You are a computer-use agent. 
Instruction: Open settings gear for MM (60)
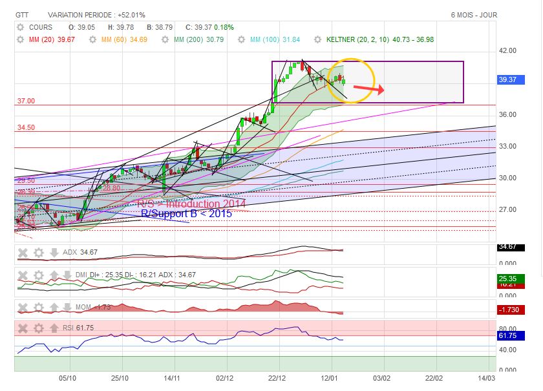[92, 39]
